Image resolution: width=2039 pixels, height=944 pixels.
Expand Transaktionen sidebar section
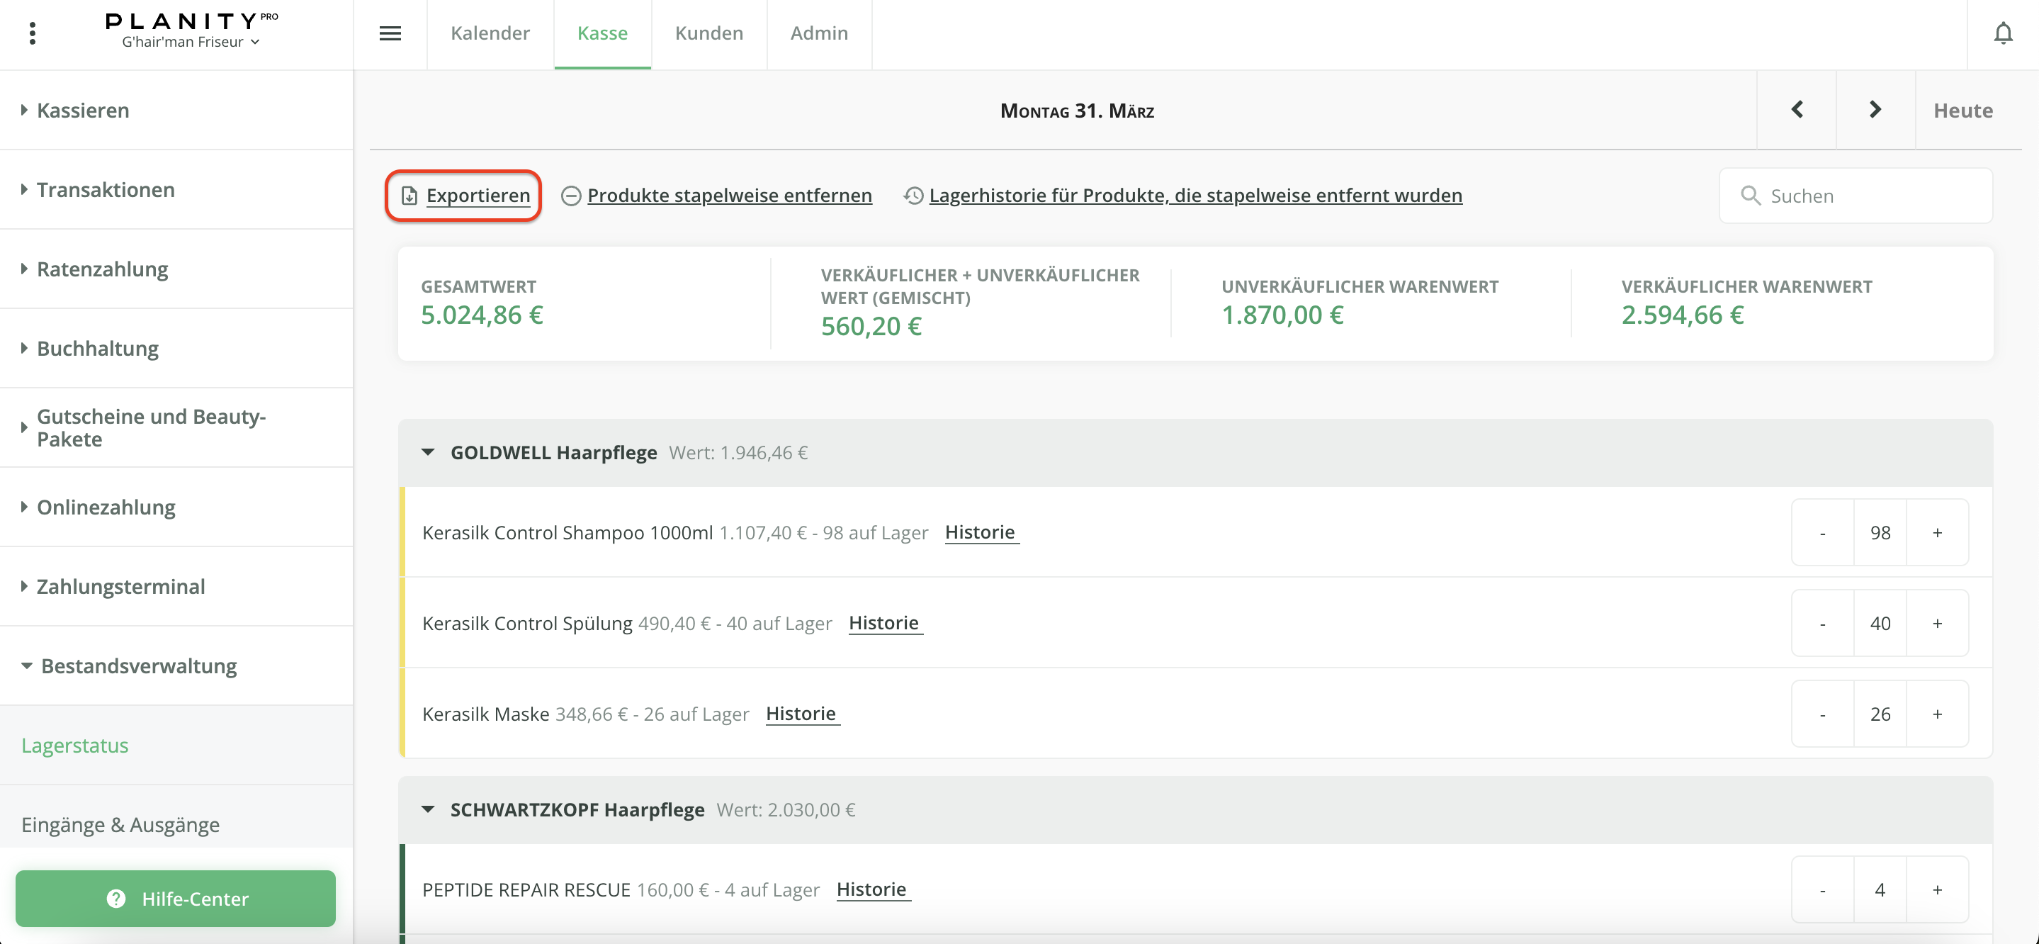coord(106,189)
